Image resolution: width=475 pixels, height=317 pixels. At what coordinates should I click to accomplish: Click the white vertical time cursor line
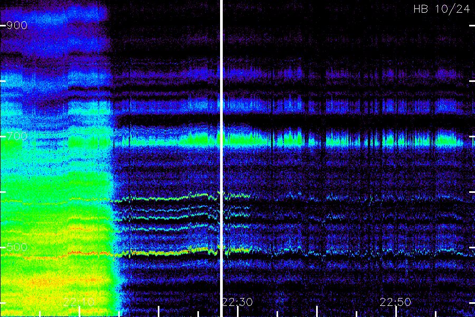coord(221,158)
